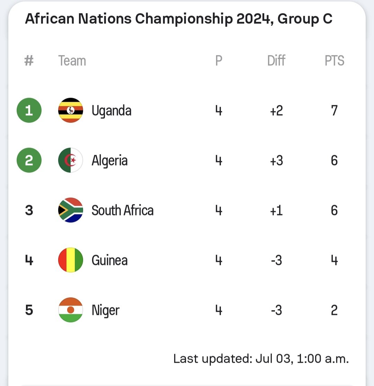This screenshot has width=374, height=386.
Task: Click the South Africa flag icon
Action: click(x=71, y=210)
